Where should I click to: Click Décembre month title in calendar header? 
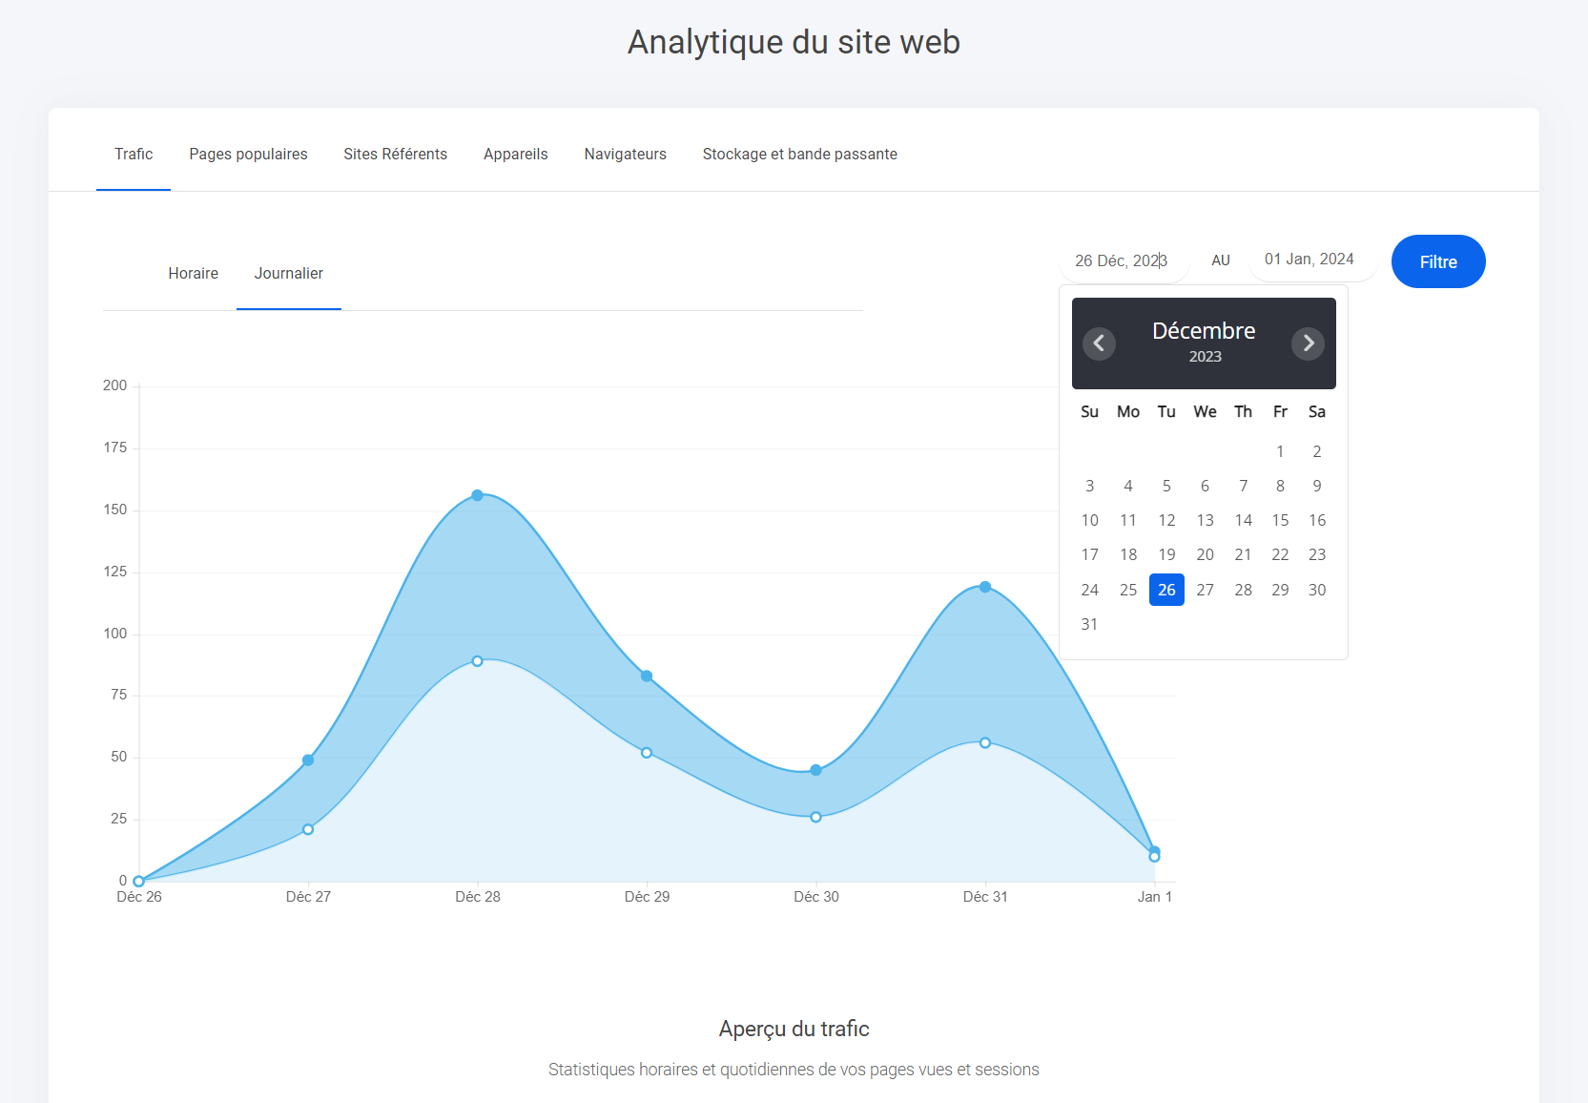(1204, 331)
